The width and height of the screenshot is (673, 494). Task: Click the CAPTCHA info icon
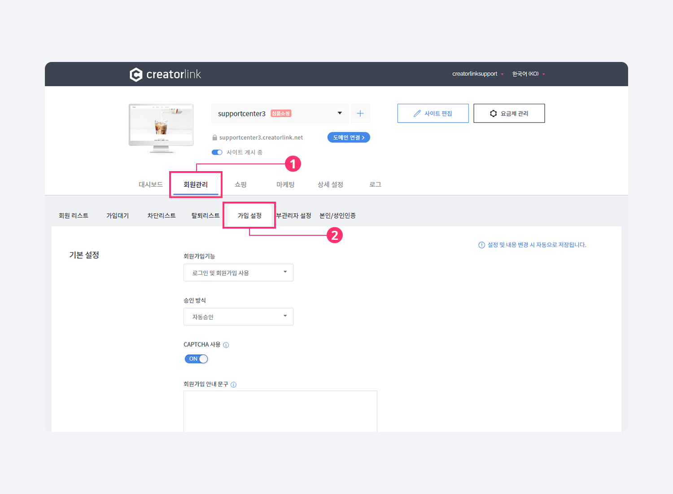point(226,345)
